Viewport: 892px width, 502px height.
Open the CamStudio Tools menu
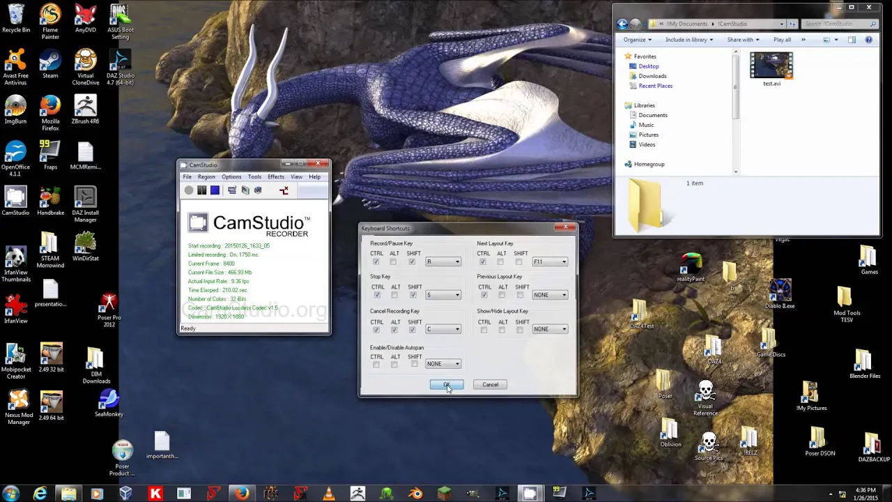coord(254,177)
